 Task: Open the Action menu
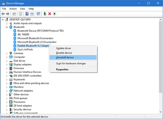13,9
